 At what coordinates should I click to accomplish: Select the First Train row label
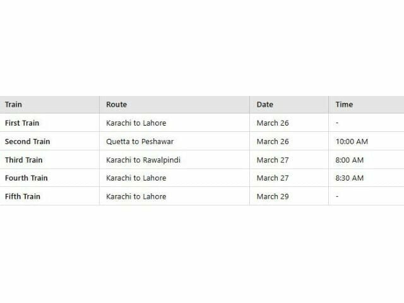coord(22,123)
